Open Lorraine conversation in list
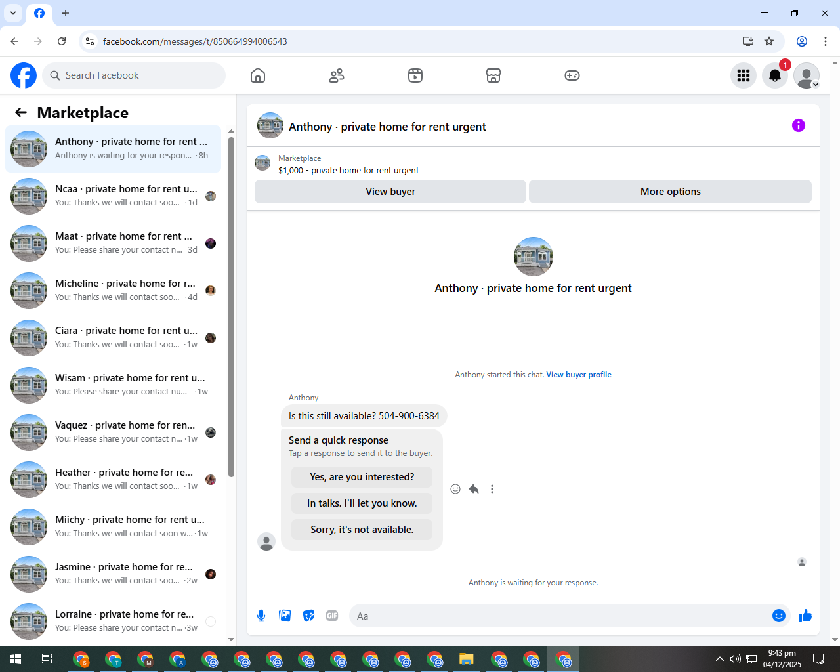Screen dimensions: 840x672 [113, 621]
